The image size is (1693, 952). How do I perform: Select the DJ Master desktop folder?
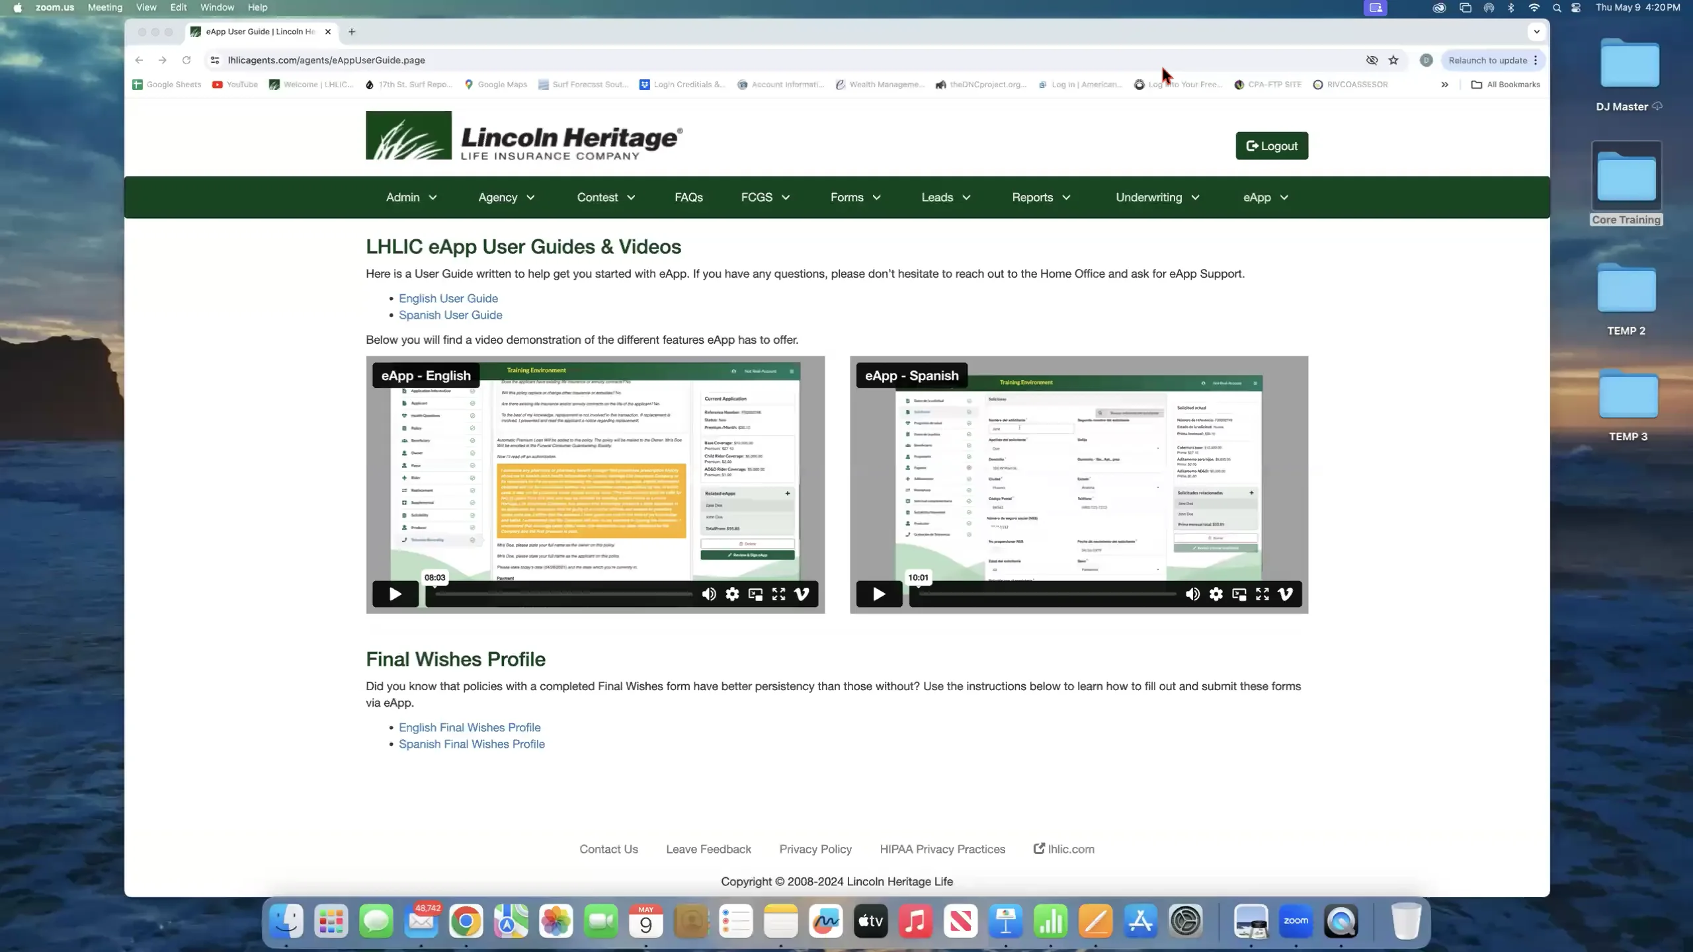1629,75
